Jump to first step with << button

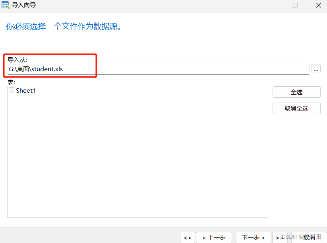pos(188,237)
